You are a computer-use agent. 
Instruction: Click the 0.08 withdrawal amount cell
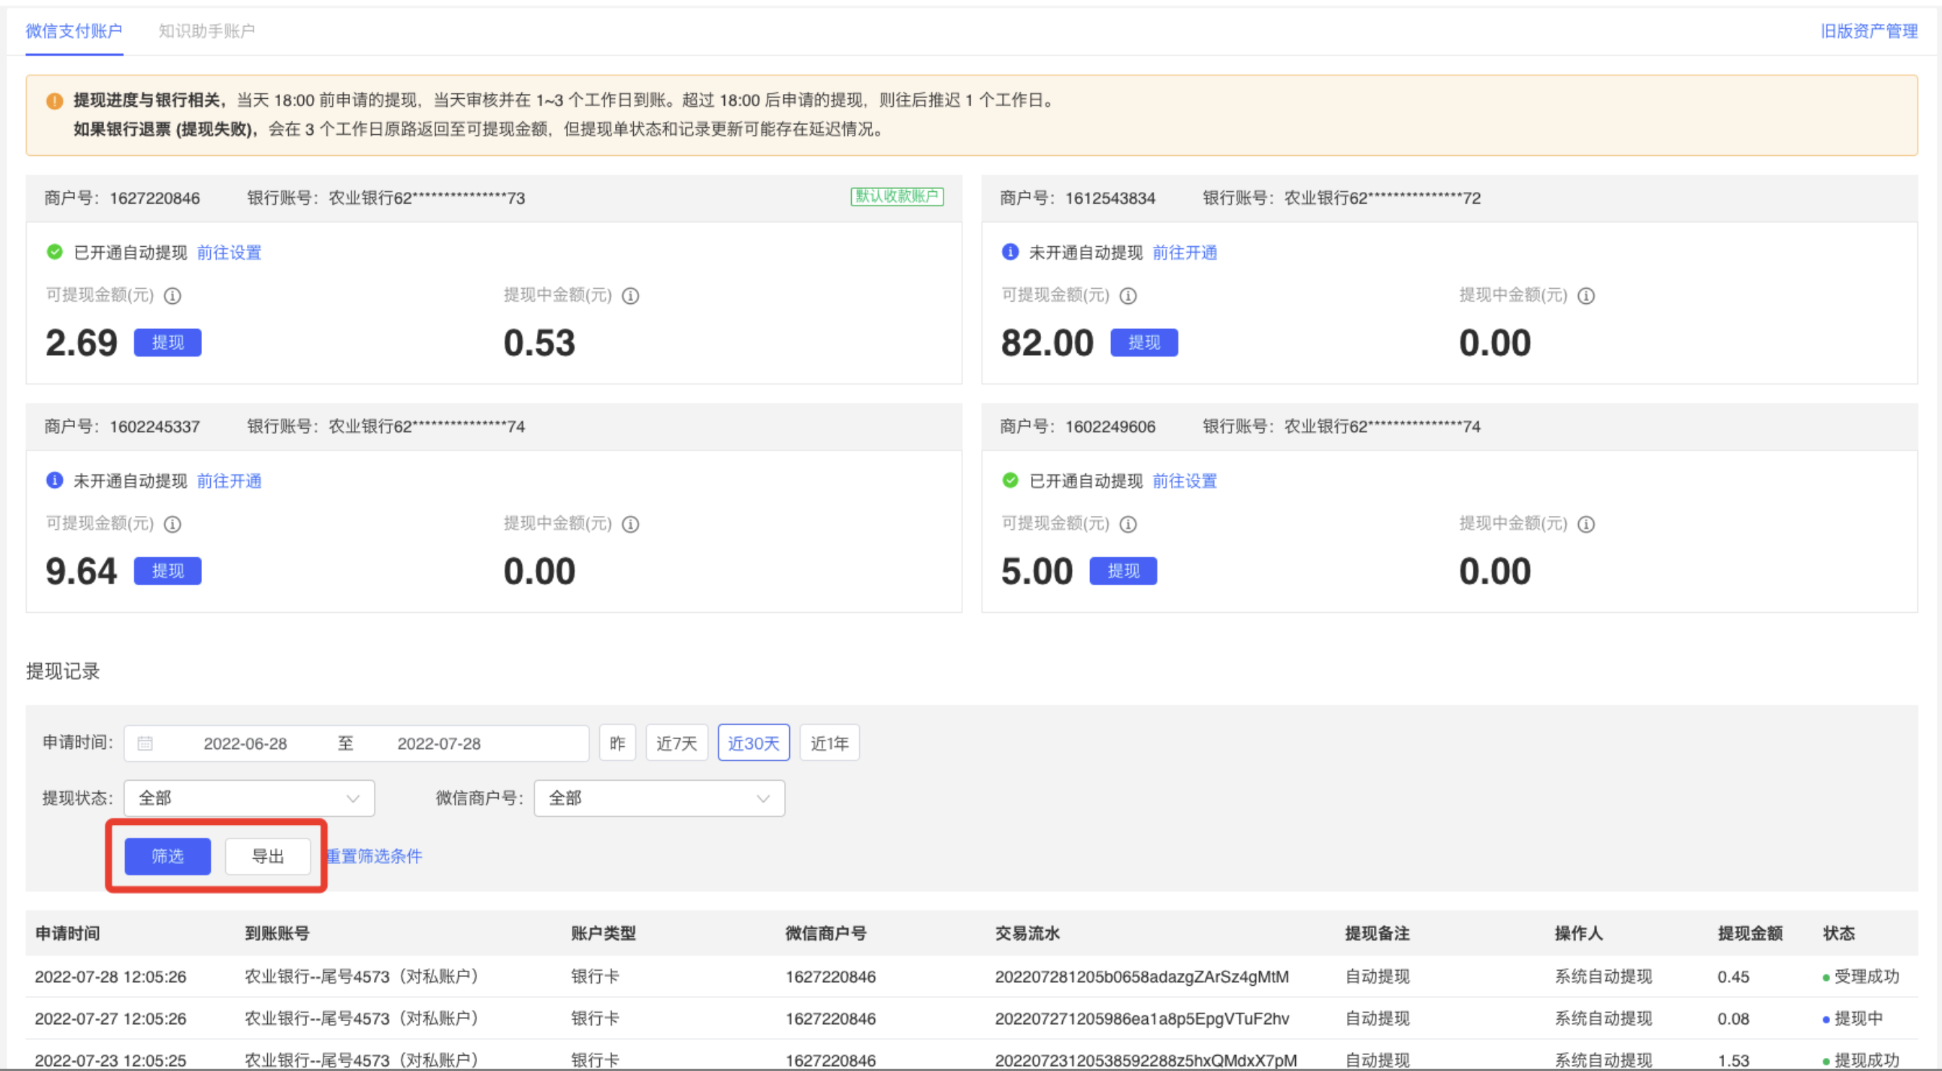pos(1733,1019)
